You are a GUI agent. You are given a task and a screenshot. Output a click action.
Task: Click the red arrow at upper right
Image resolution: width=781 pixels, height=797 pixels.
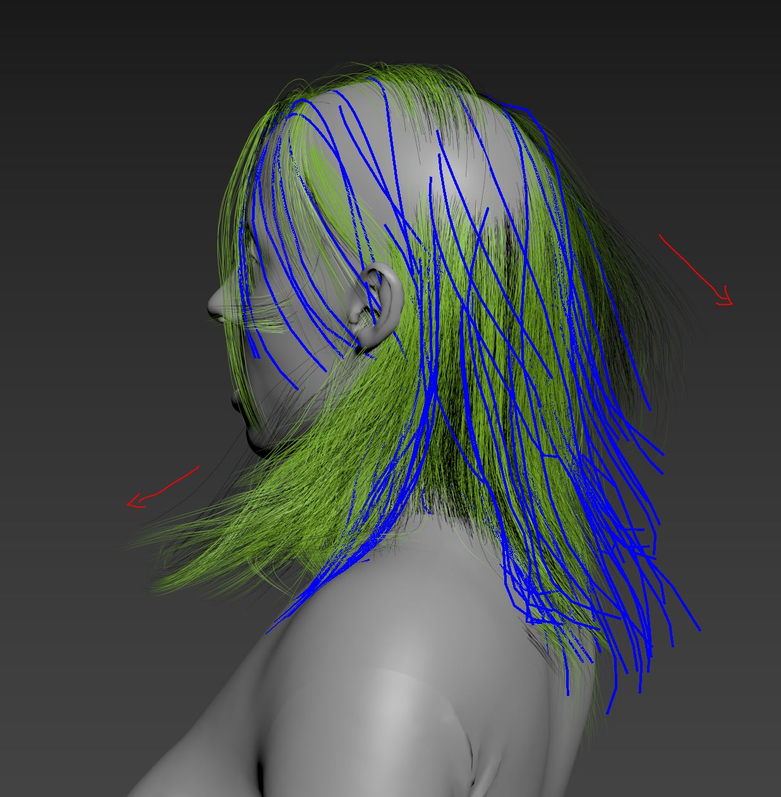click(x=695, y=270)
